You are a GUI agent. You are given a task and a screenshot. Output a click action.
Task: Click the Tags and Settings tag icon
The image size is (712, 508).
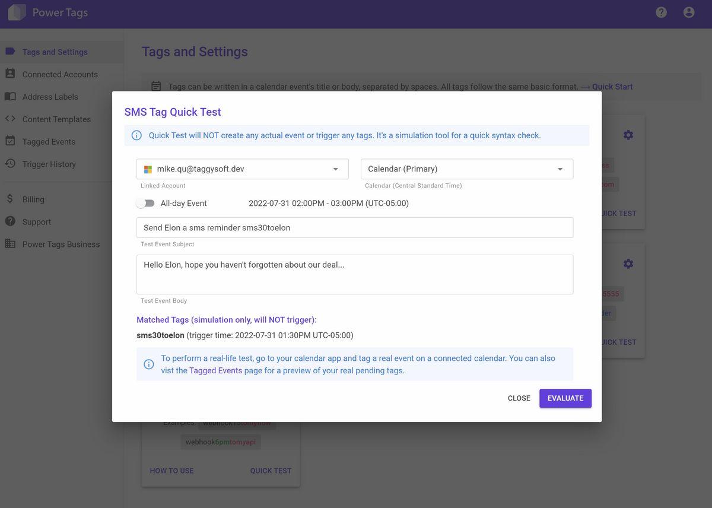pos(10,51)
